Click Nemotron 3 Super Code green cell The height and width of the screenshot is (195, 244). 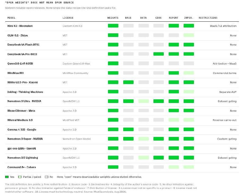tap(158, 139)
